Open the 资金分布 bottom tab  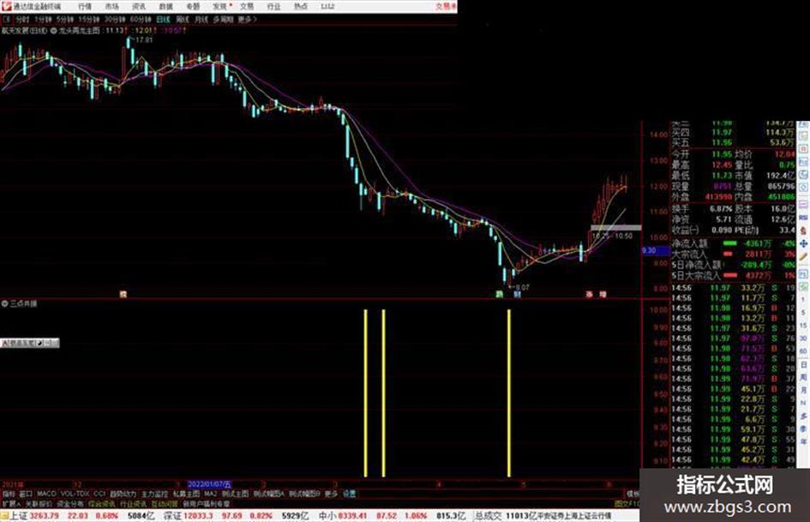[70, 503]
